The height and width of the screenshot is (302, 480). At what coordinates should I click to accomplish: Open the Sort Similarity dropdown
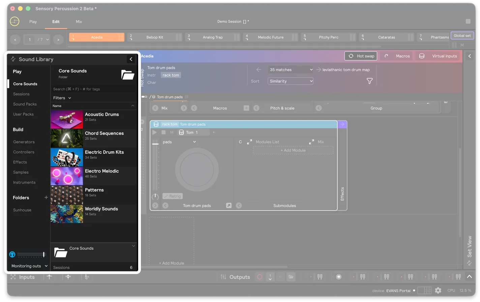click(290, 81)
